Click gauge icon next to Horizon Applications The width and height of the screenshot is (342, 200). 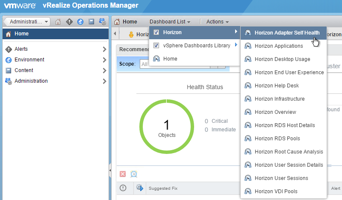[x=248, y=46]
